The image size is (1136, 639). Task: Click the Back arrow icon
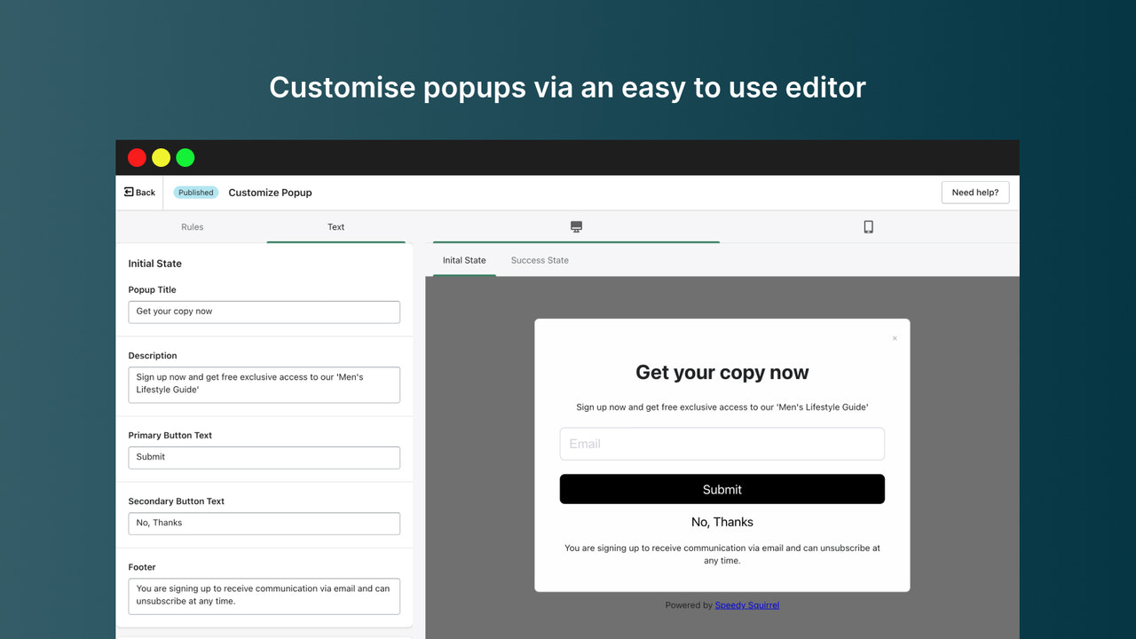(x=130, y=192)
